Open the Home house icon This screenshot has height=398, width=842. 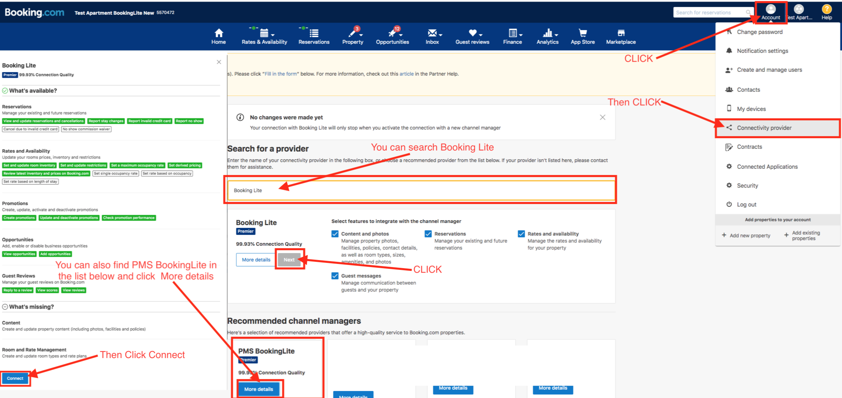(219, 33)
